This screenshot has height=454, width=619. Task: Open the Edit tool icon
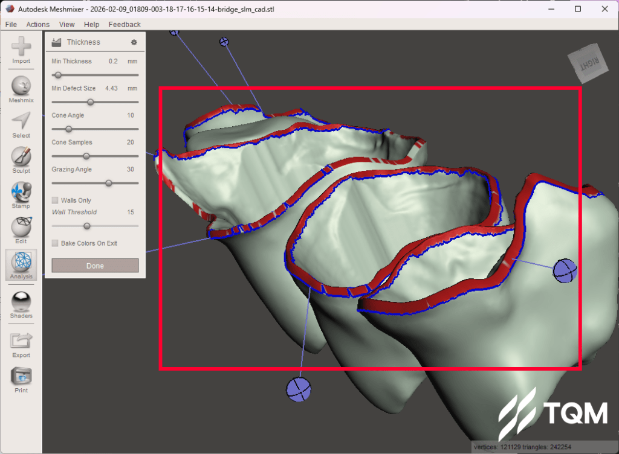click(21, 228)
